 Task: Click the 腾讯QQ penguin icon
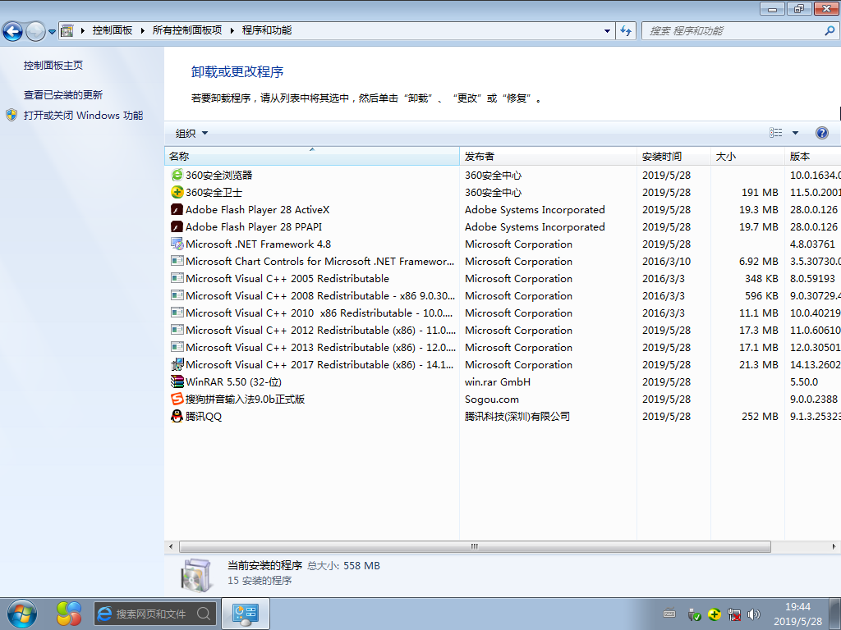(177, 416)
